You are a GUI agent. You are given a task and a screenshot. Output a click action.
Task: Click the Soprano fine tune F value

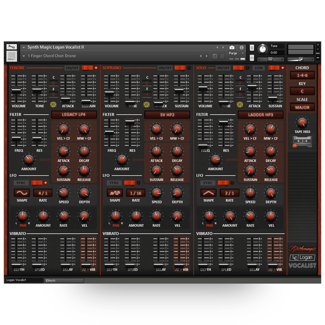click(x=147, y=94)
